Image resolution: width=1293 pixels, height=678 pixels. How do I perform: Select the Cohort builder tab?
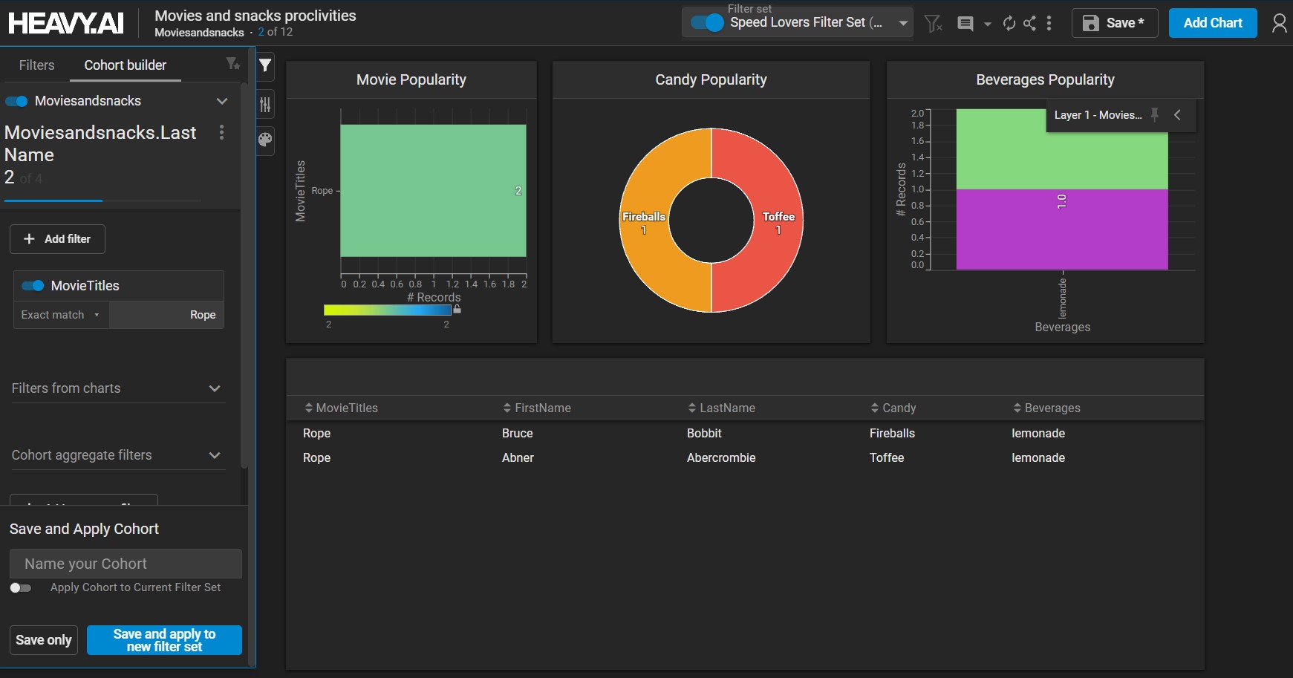[125, 65]
